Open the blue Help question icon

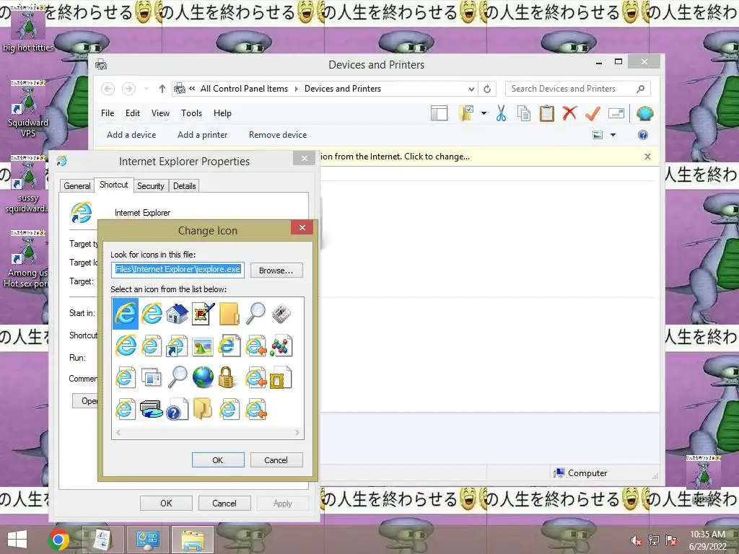(642, 135)
